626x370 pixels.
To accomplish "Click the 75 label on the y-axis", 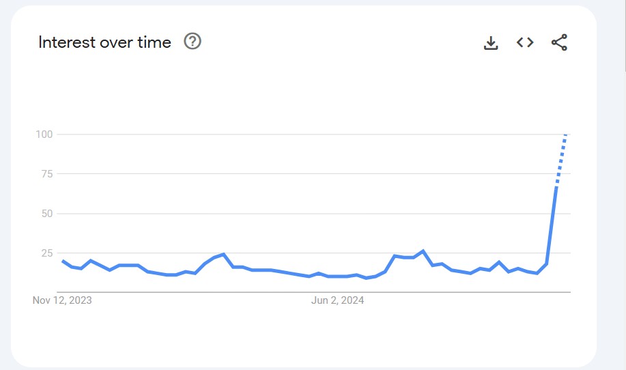I will 46,173.
